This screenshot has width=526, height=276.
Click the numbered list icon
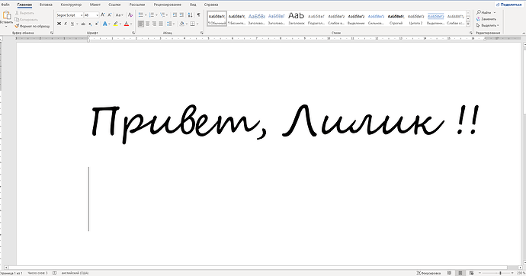[x=152, y=15]
